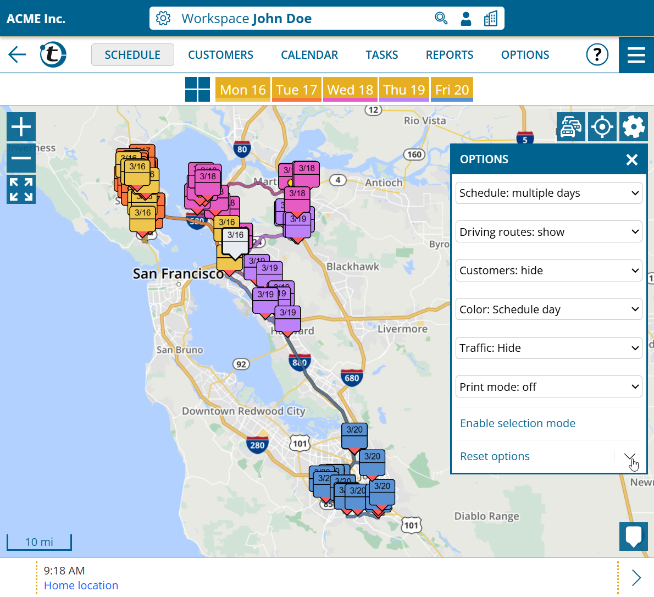This screenshot has width=654, height=597.
Task: Open map settings gear icon
Action: coord(633,127)
